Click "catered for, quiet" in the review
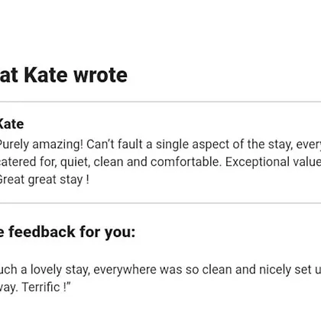 coord(45,162)
